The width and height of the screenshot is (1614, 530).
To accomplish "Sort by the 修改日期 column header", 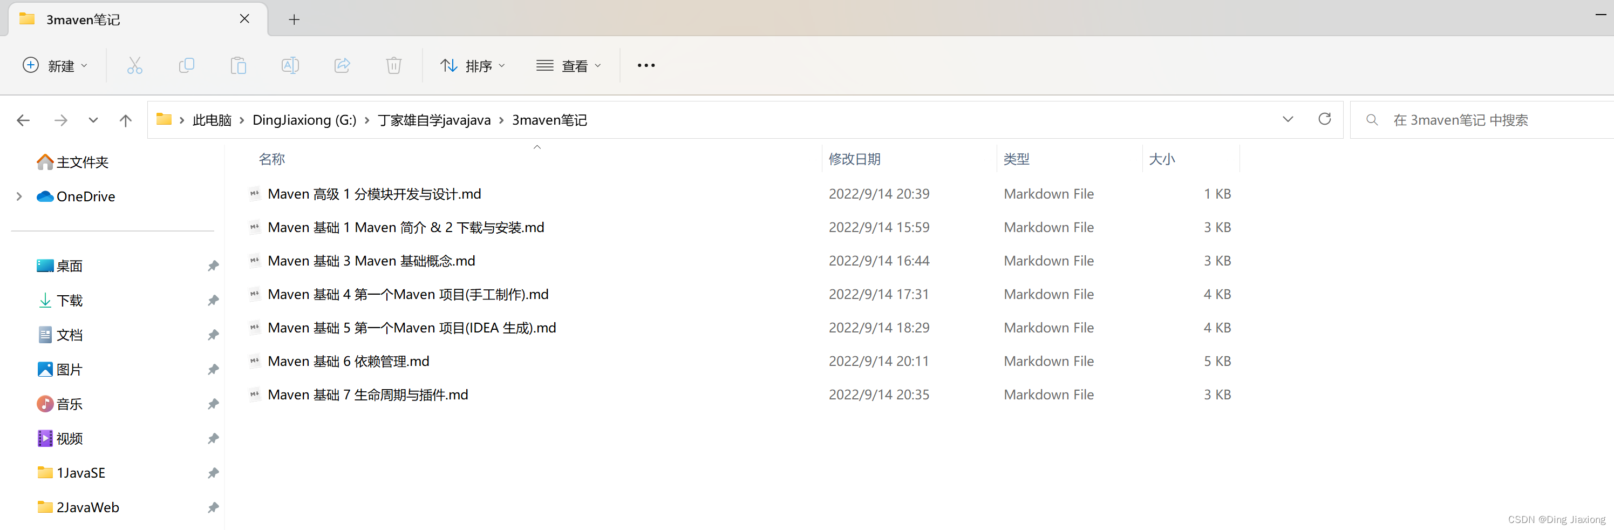I will [855, 159].
